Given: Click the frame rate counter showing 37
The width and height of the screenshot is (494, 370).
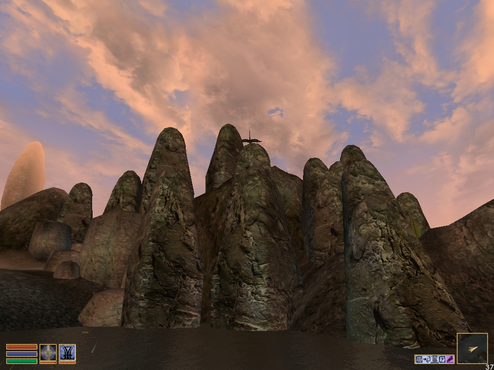Looking at the screenshot, I should pos(490,367).
